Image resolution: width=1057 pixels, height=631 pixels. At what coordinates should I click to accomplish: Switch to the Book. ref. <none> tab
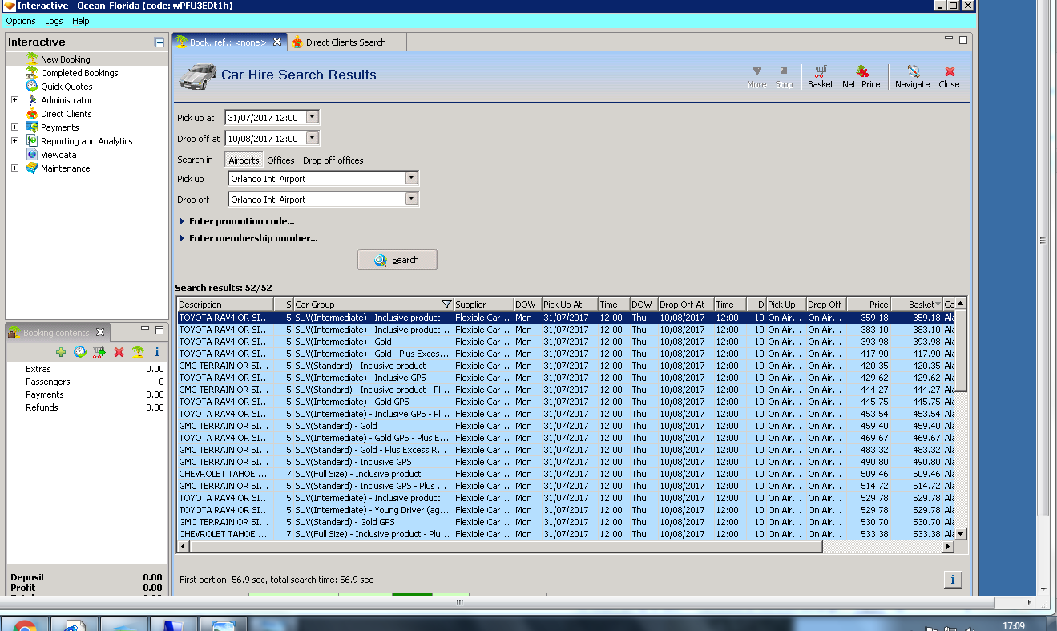[228, 42]
